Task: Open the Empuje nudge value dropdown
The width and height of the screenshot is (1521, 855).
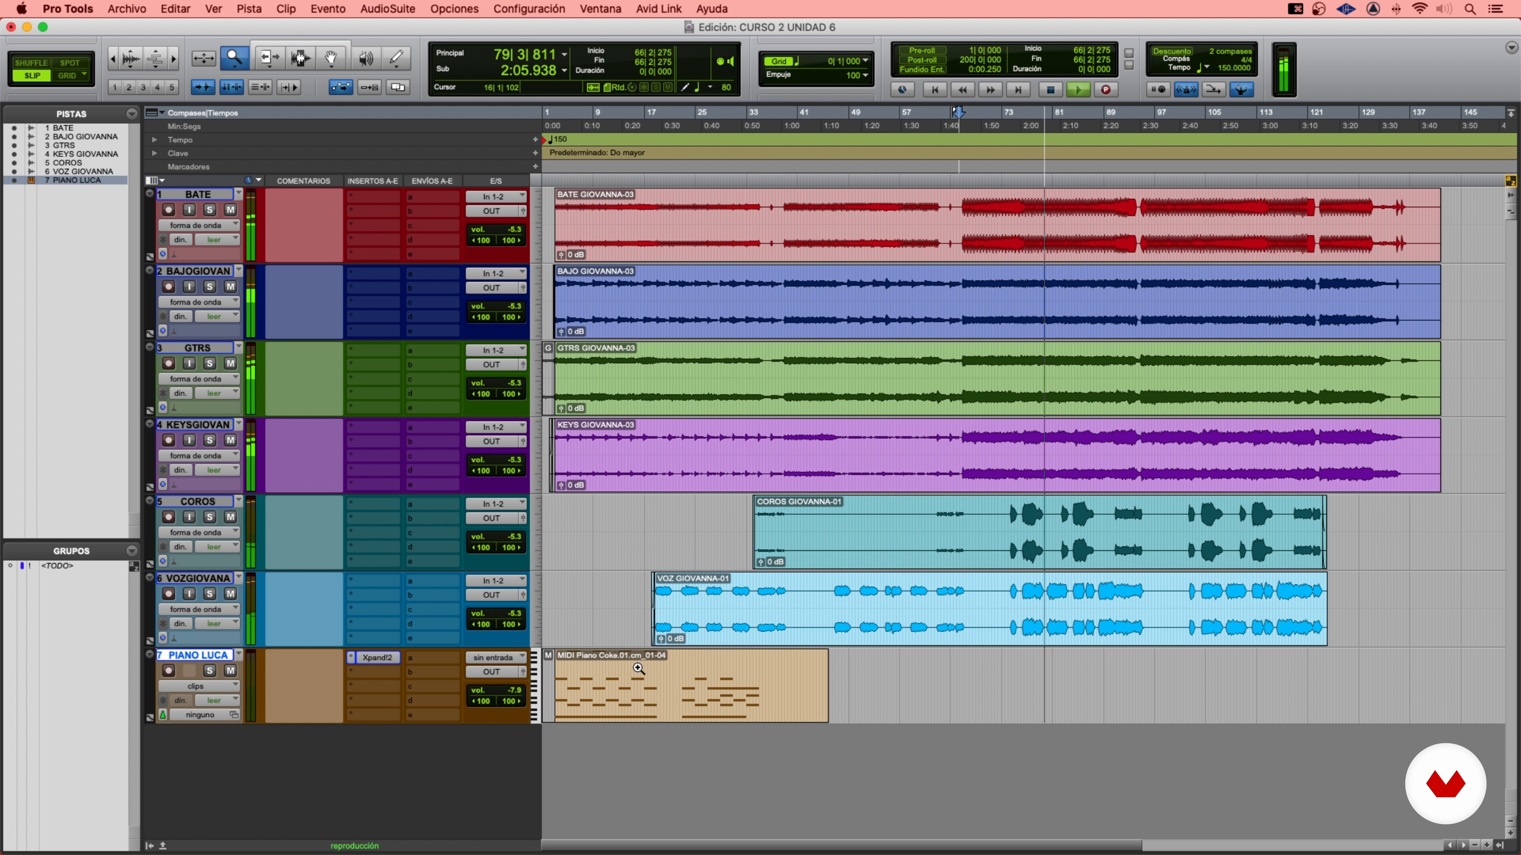Action: (x=865, y=75)
